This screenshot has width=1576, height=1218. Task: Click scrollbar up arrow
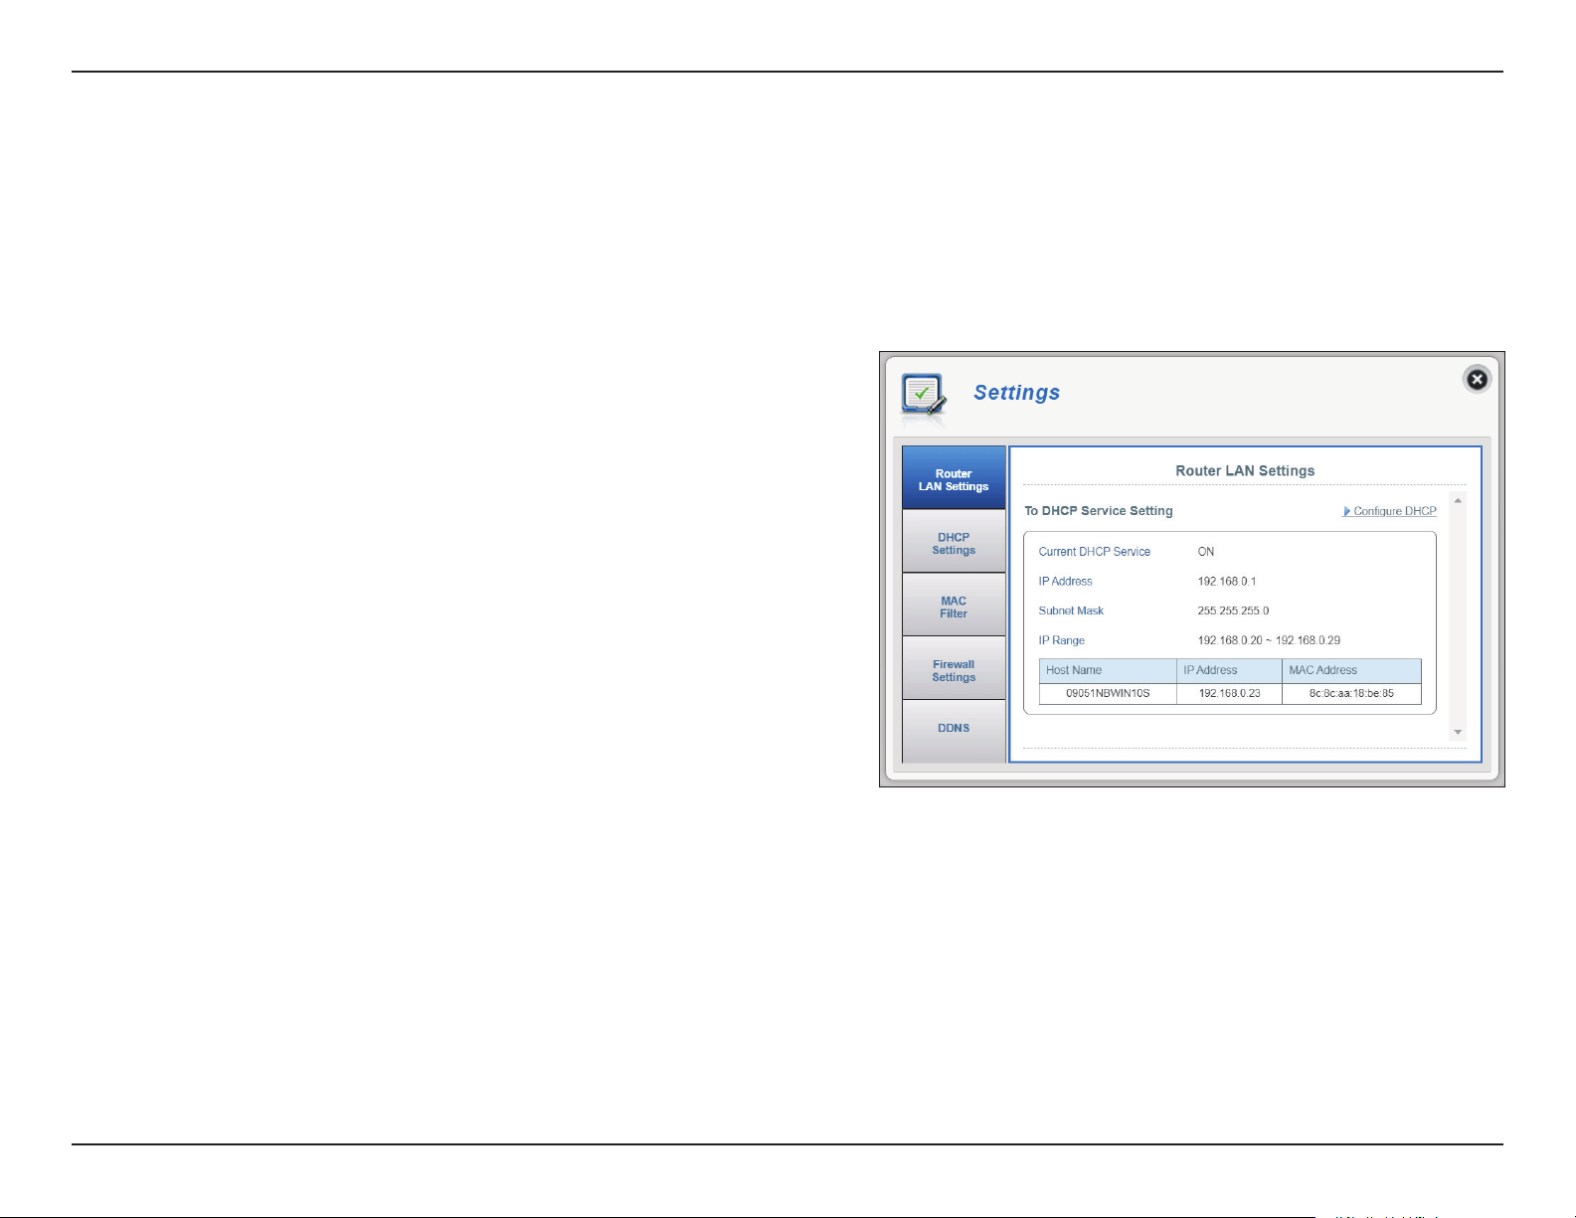pyautogui.click(x=1458, y=500)
